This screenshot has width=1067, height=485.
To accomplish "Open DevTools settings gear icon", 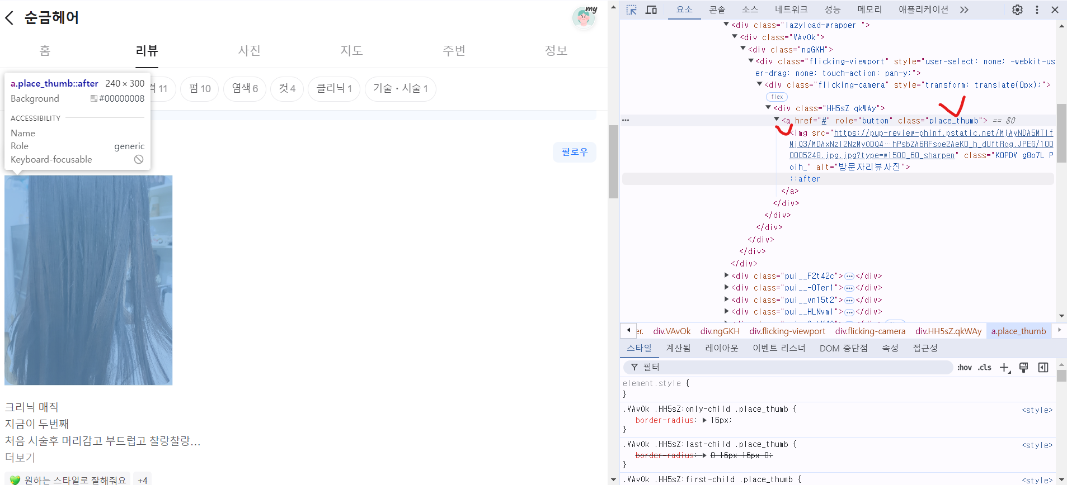I will [x=1017, y=9].
